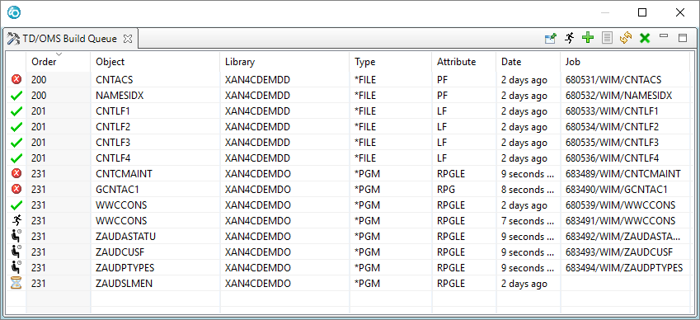
Task: Click job 680531/WIM/CNTACS cell
Action: pyautogui.click(x=625, y=80)
